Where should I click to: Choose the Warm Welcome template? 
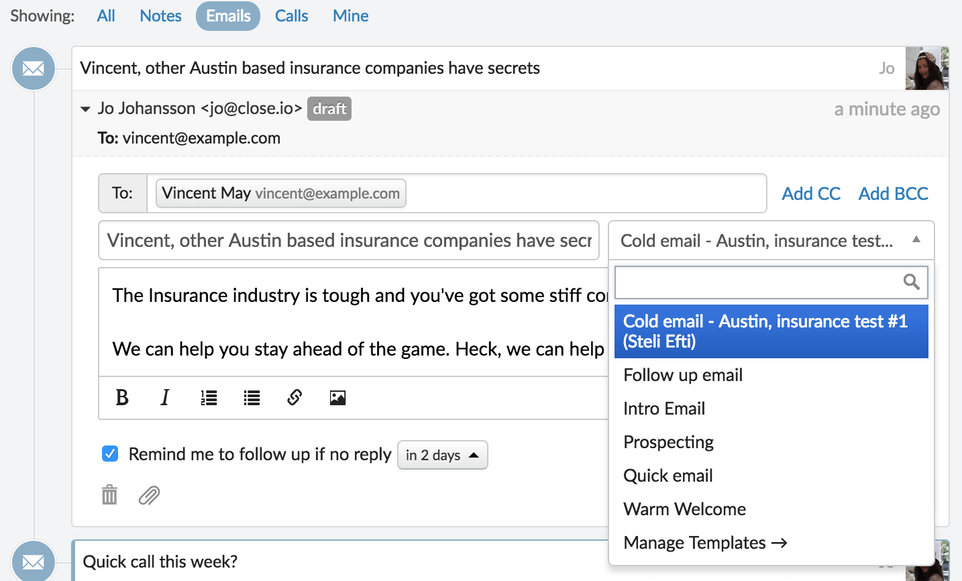coord(771,509)
